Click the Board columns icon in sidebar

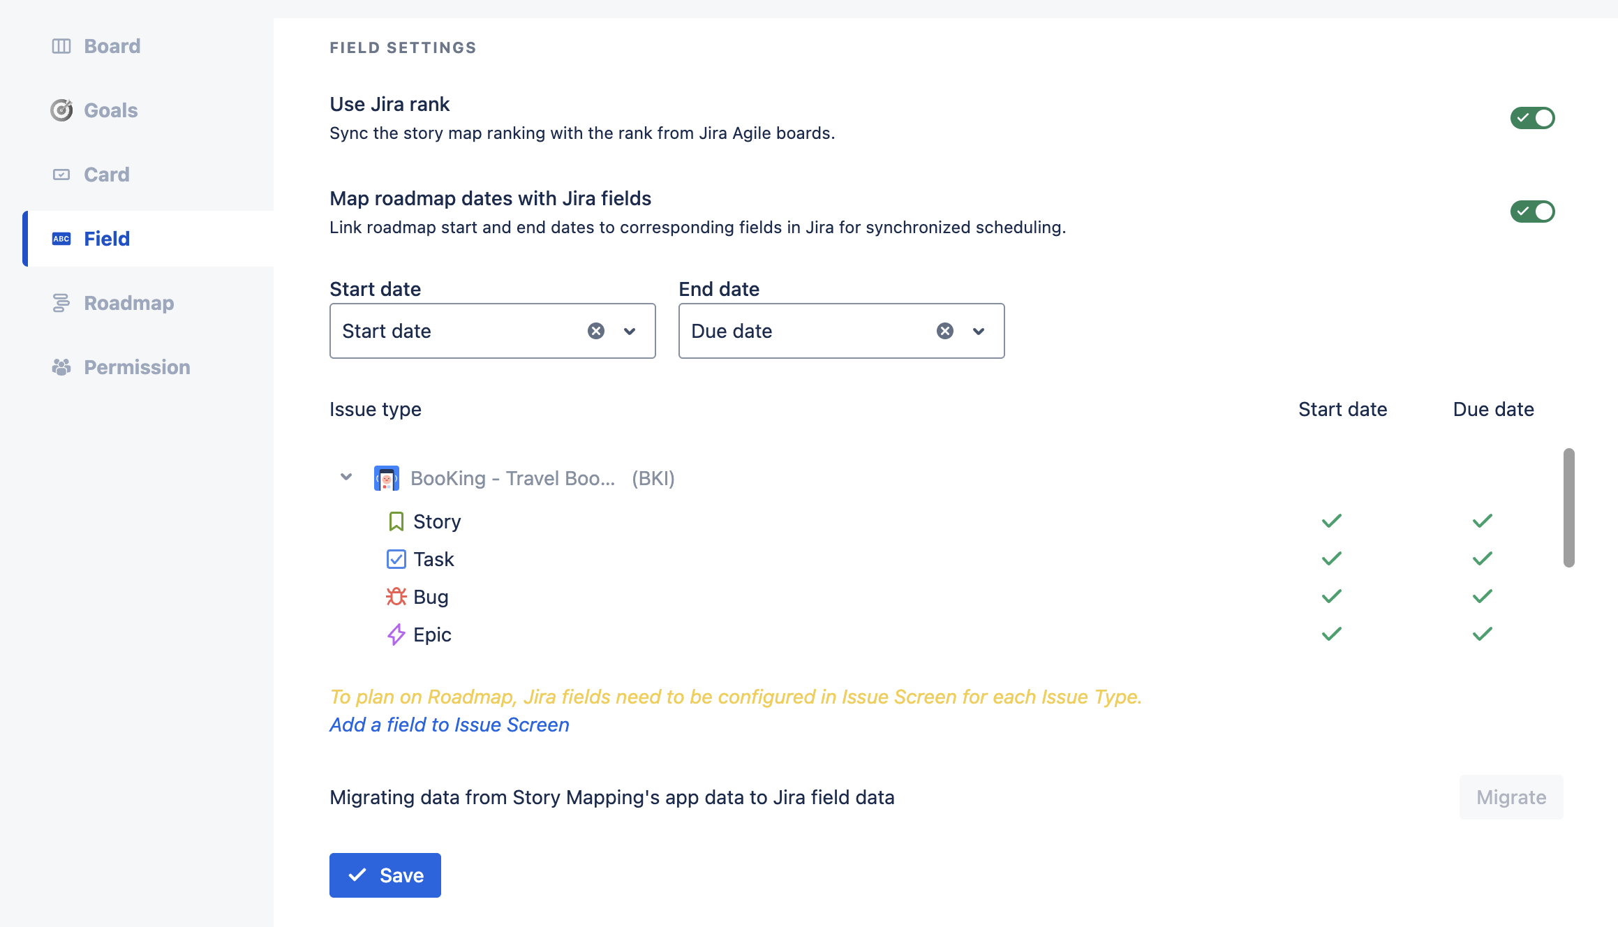(61, 46)
